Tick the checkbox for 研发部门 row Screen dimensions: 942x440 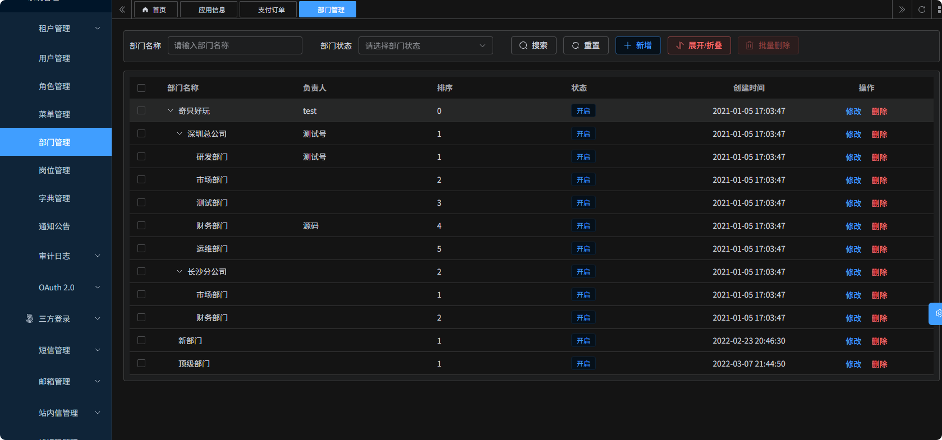(141, 157)
